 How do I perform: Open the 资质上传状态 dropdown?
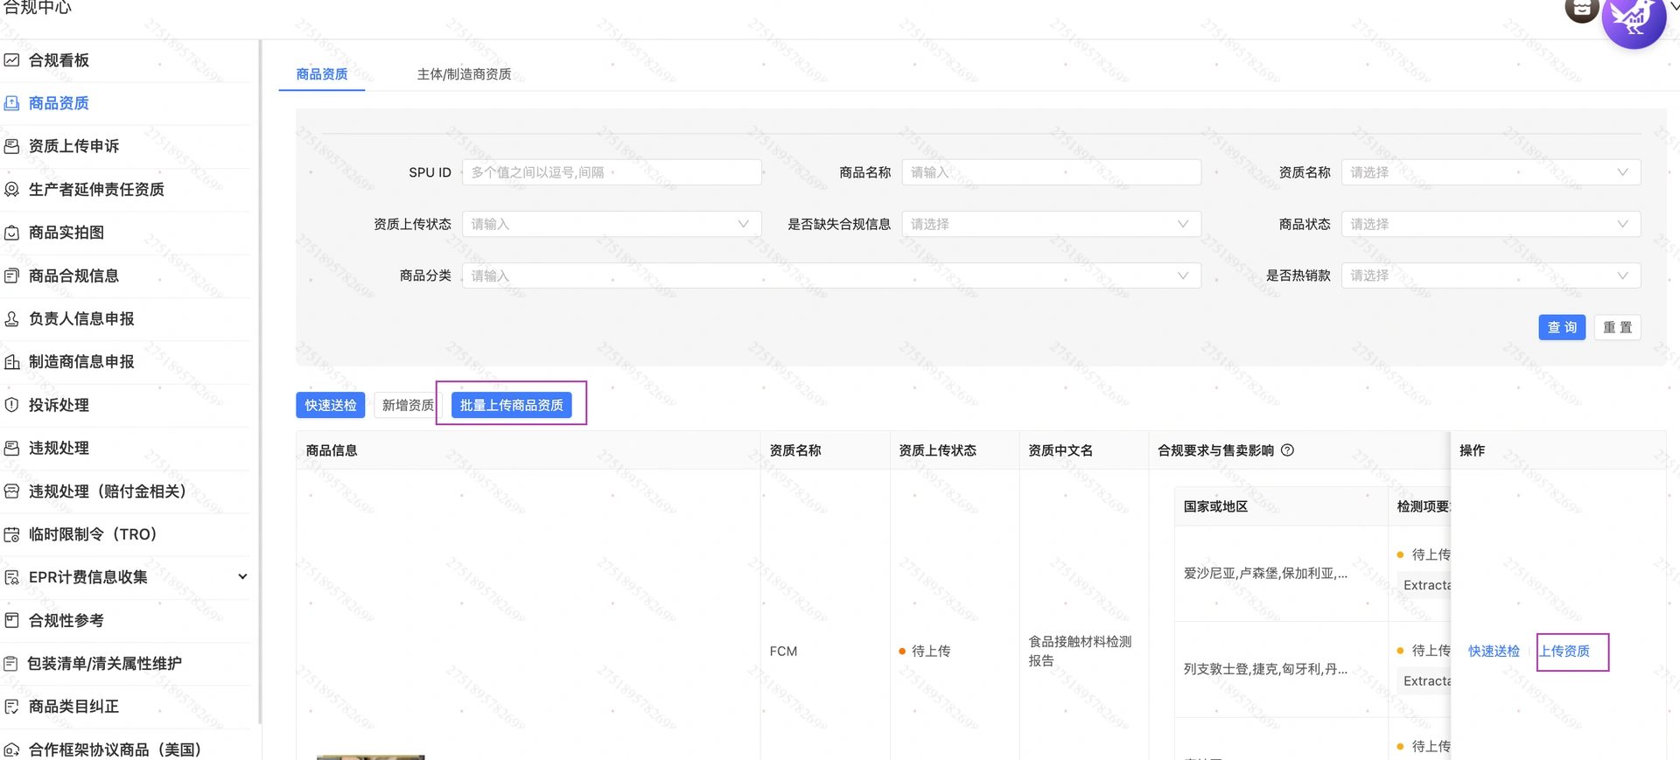coord(612,224)
